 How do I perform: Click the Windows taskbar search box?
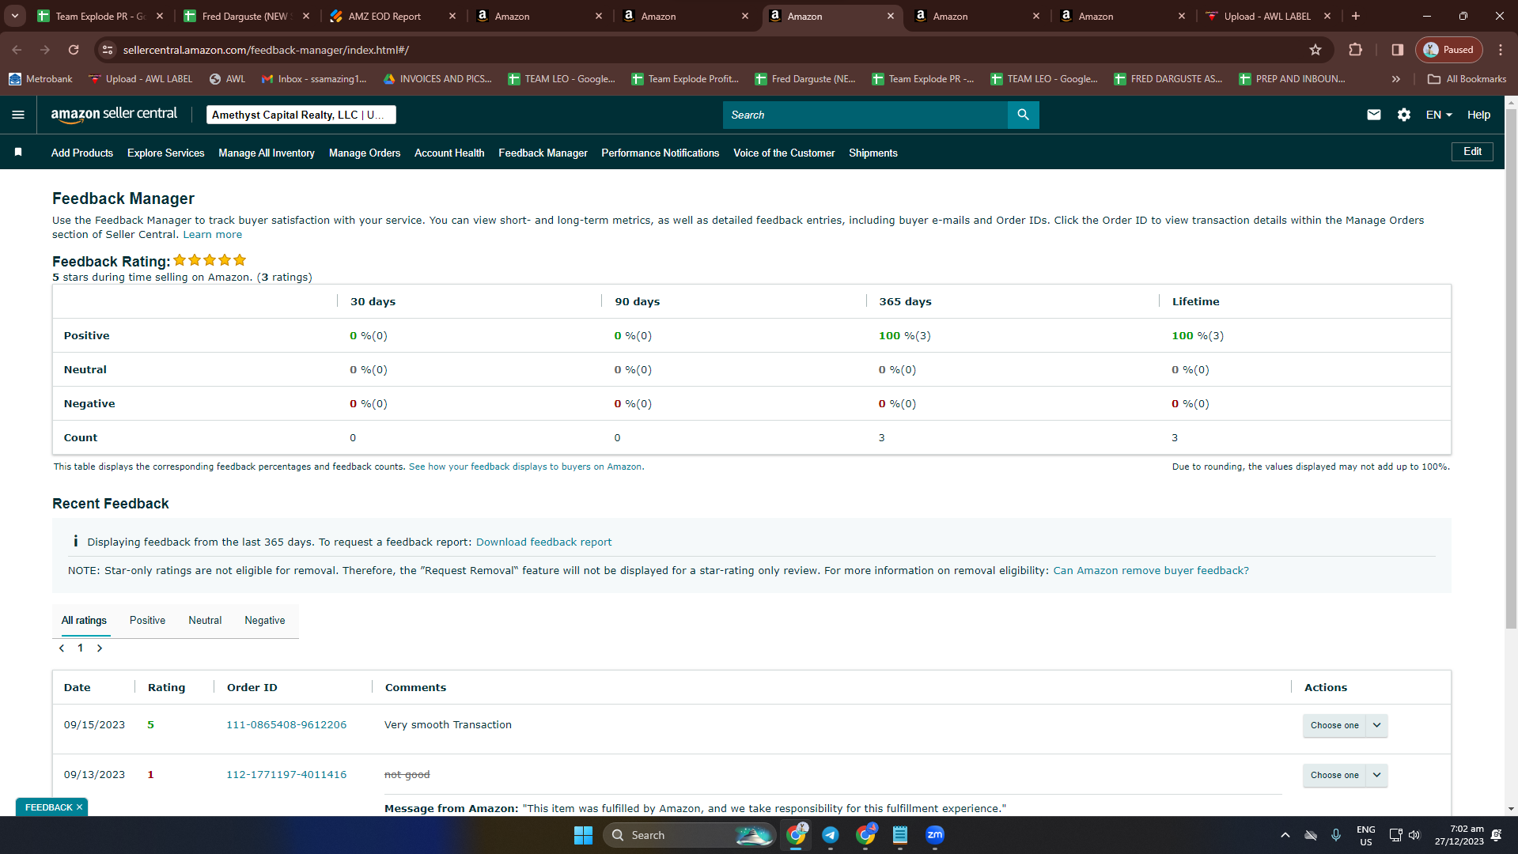pyautogui.click(x=689, y=835)
